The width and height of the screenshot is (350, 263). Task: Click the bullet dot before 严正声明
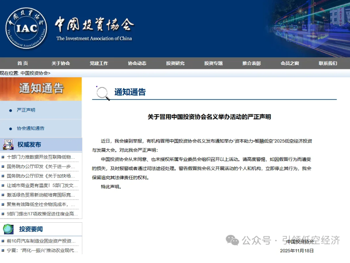10,110
